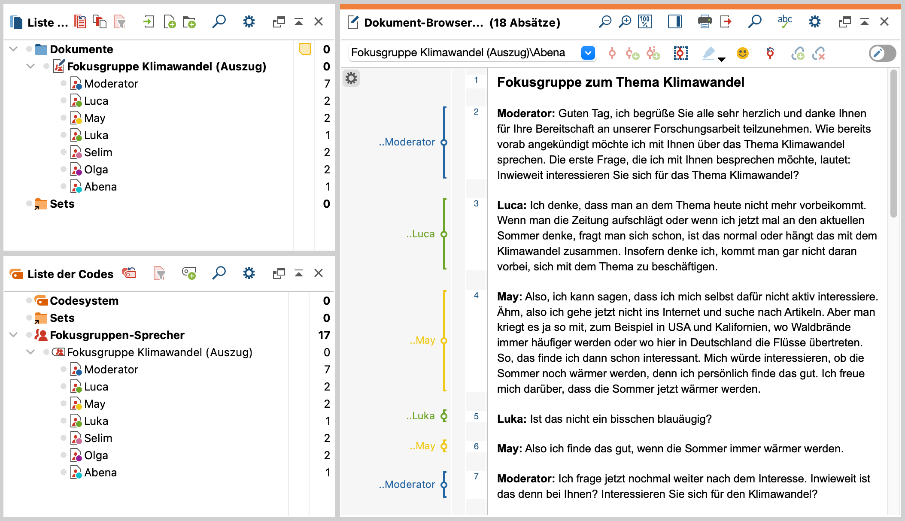Activate the Dokumente root via its gray circle
This screenshot has height=521, width=905.
tap(29, 49)
